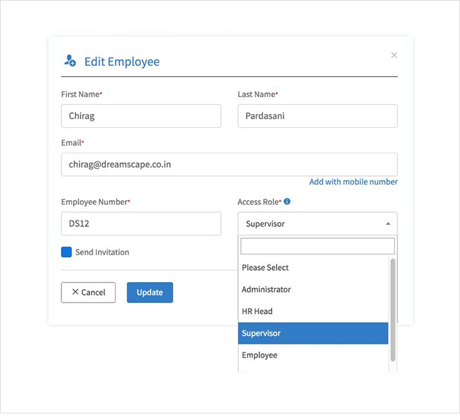This screenshot has width=460, height=420.
Task: Click into the Email address field
Action: [229, 164]
